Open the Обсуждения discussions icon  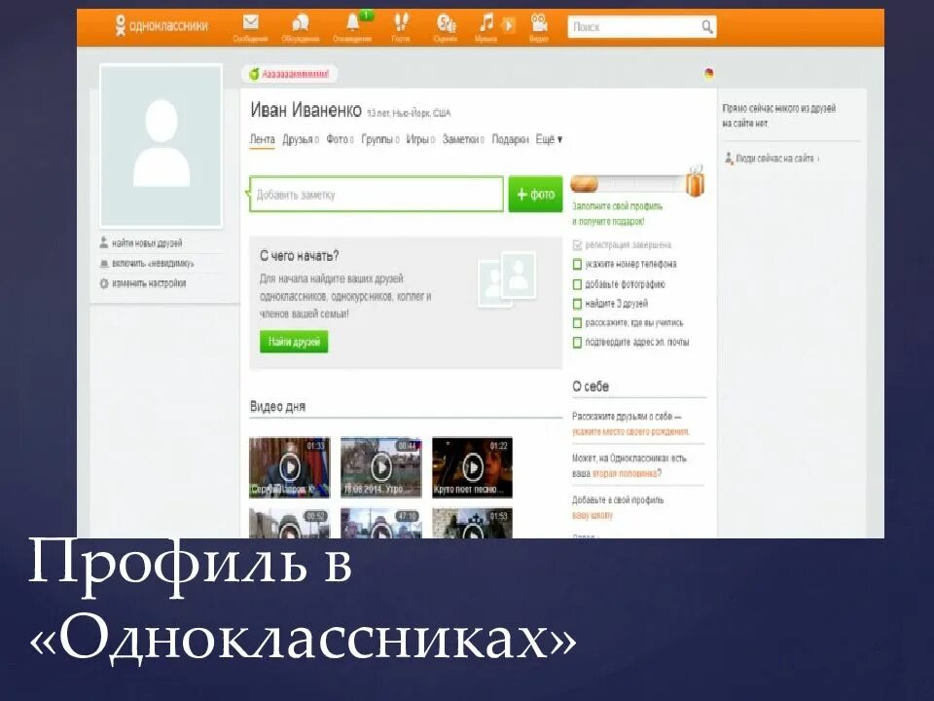(x=301, y=23)
